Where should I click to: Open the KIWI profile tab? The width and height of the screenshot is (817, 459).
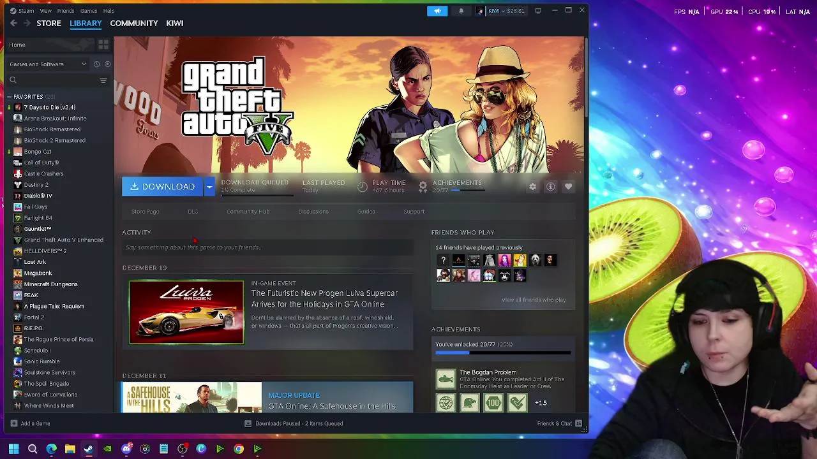tap(175, 23)
